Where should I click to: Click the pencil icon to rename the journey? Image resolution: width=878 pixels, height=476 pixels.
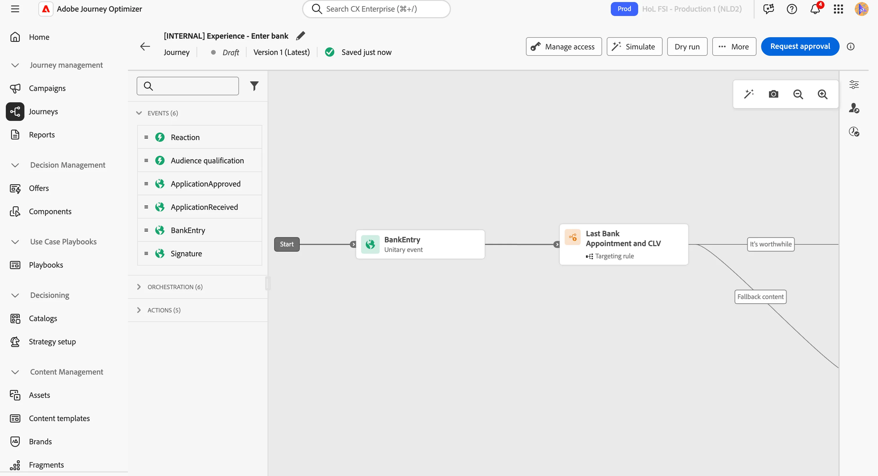300,36
